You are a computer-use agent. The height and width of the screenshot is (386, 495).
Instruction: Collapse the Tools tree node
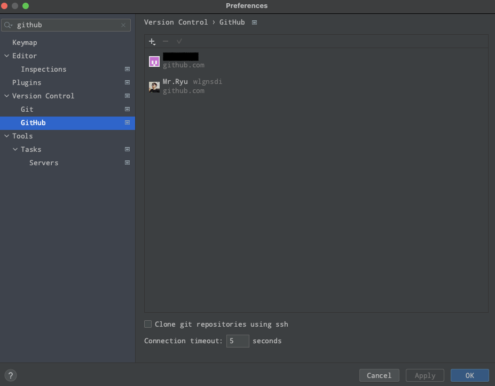coord(6,136)
